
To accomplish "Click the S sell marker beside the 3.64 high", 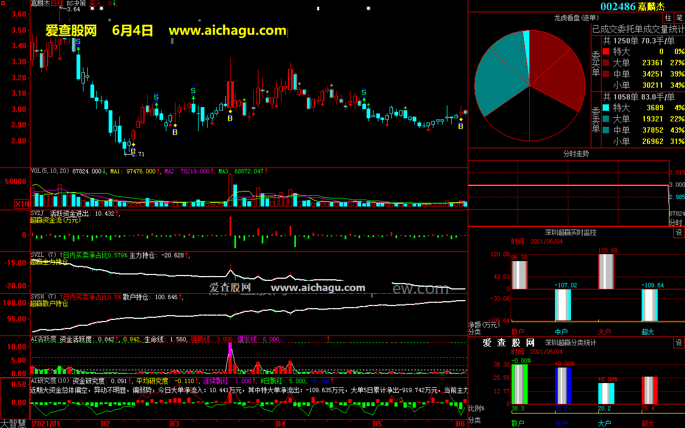I will coord(78,41).
